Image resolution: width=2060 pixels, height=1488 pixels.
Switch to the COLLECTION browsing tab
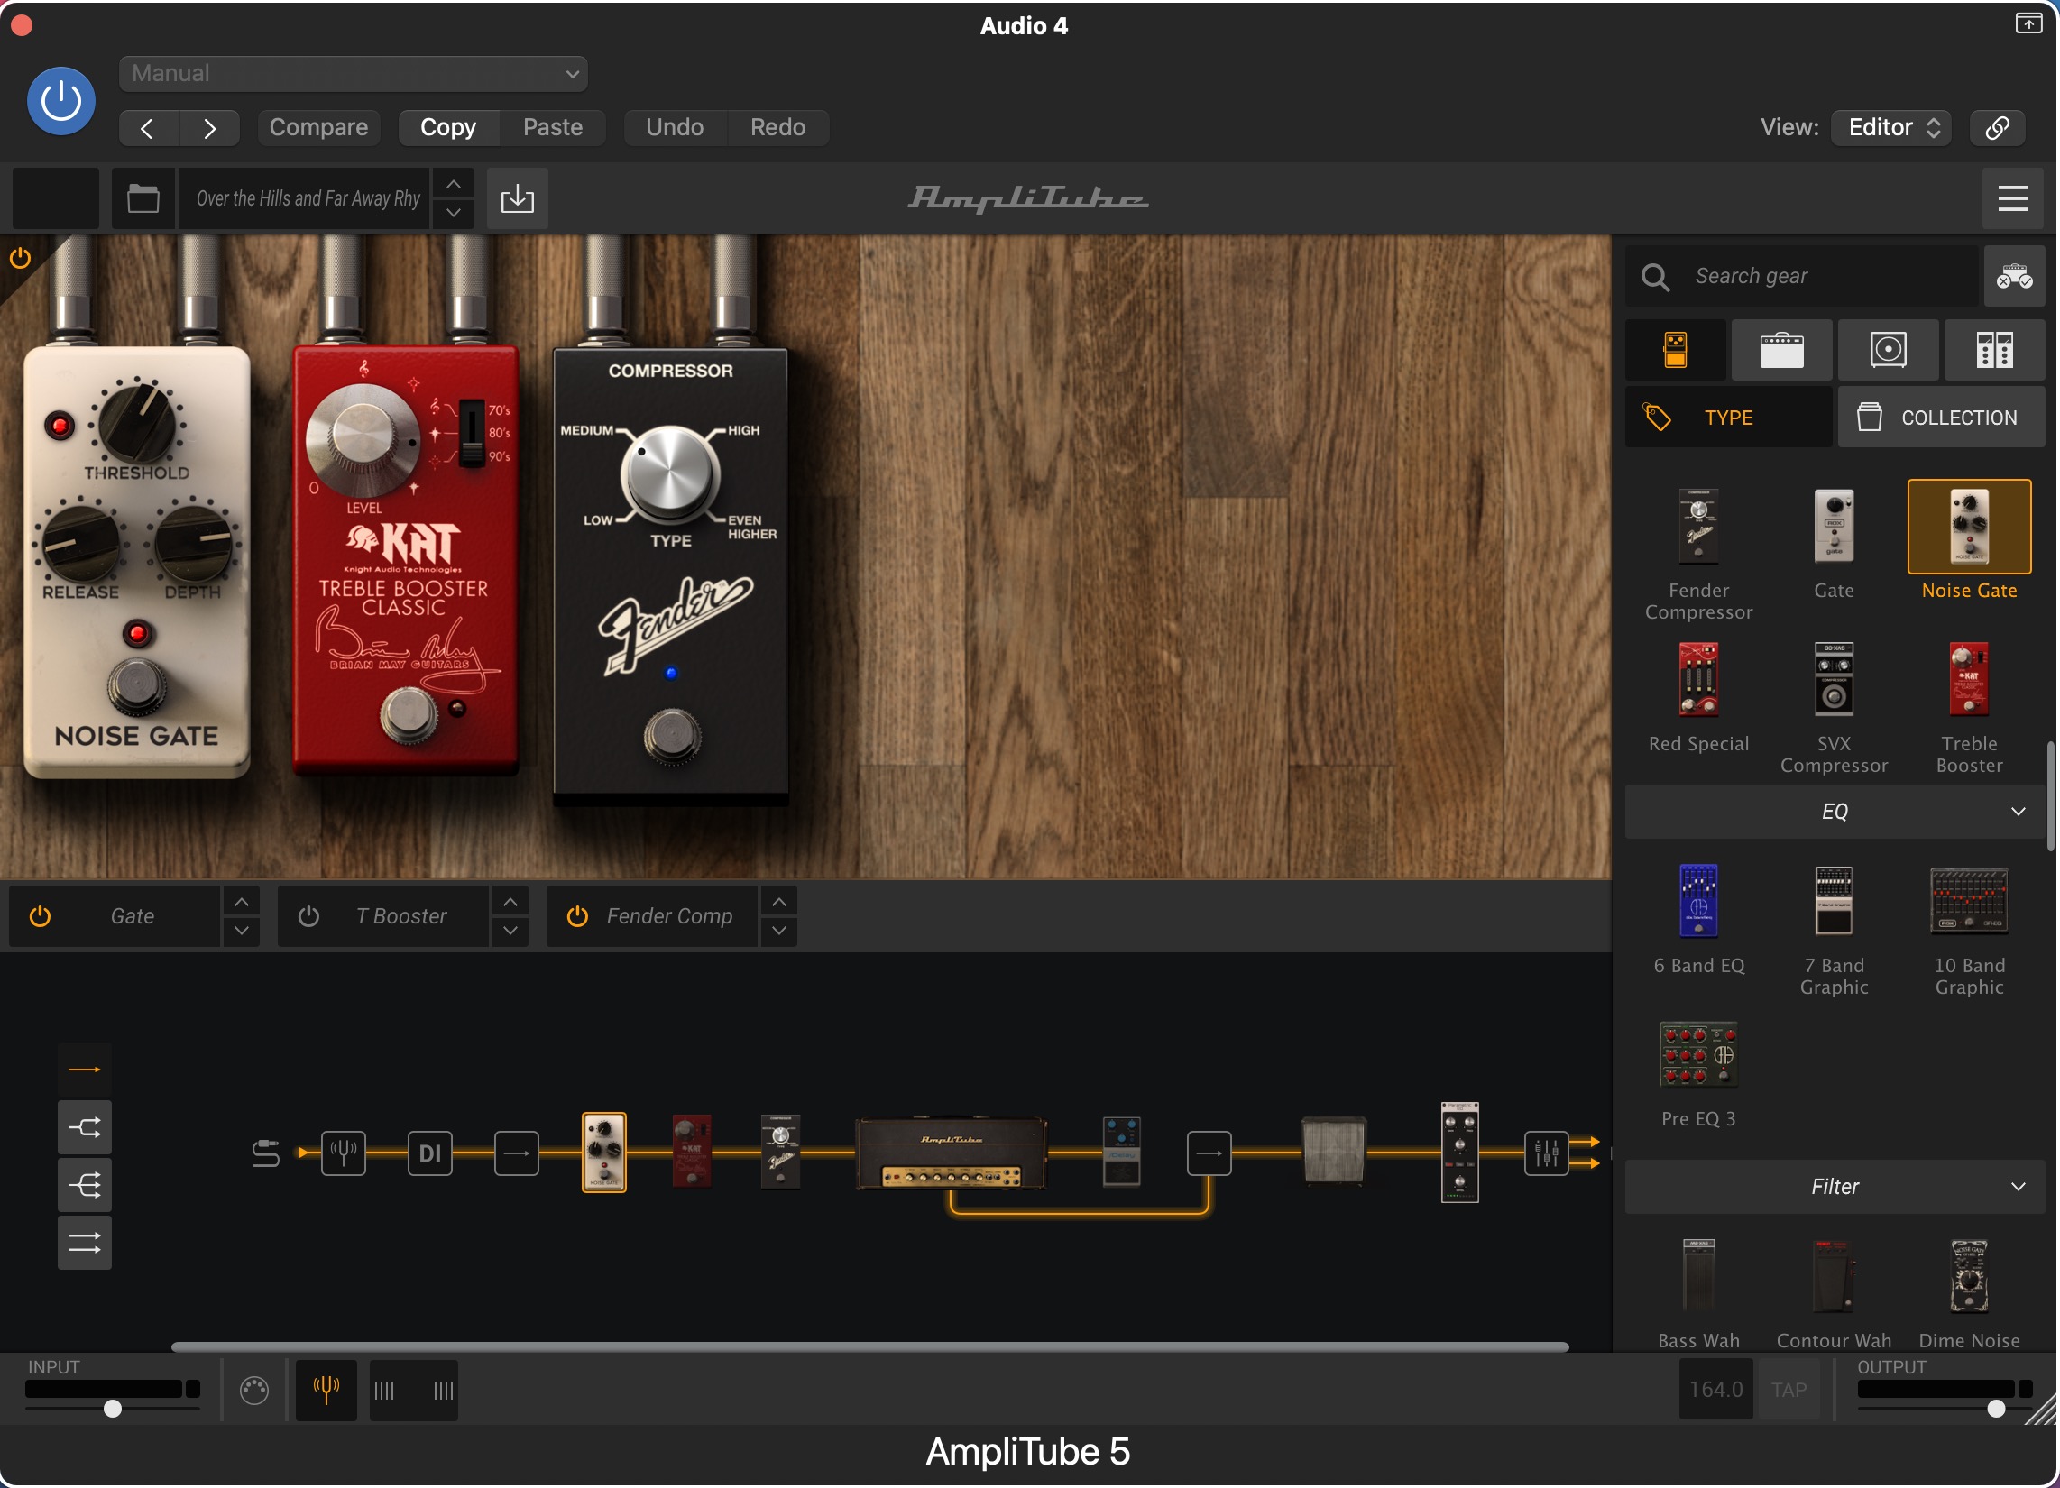pos(1943,418)
